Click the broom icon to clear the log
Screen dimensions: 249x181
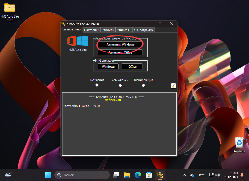(x=173, y=85)
